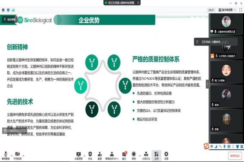This screenshot has height=162, width=244.
Task: Enter full screen via top-right icon
Action: tap(241, 10)
